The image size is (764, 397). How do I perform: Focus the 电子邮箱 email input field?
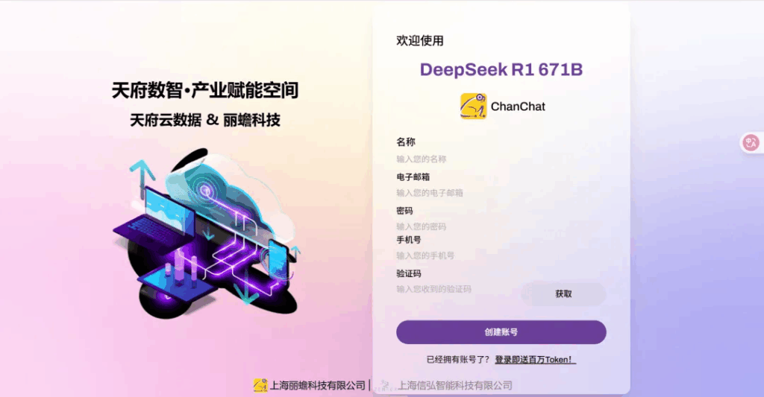coord(501,193)
